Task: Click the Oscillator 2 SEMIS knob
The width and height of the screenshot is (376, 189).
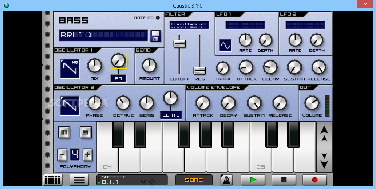Action: pyautogui.click(x=147, y=103)
